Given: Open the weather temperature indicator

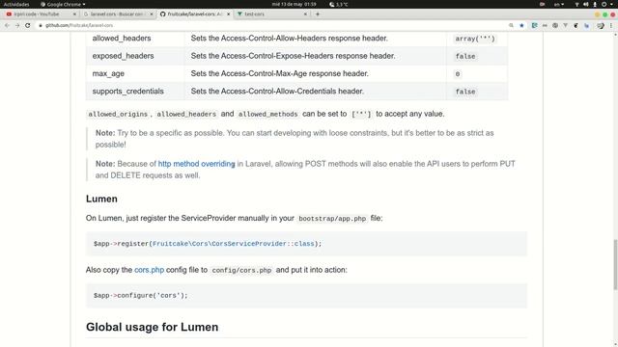Looking at the screenshot, I should pos(339,4).
